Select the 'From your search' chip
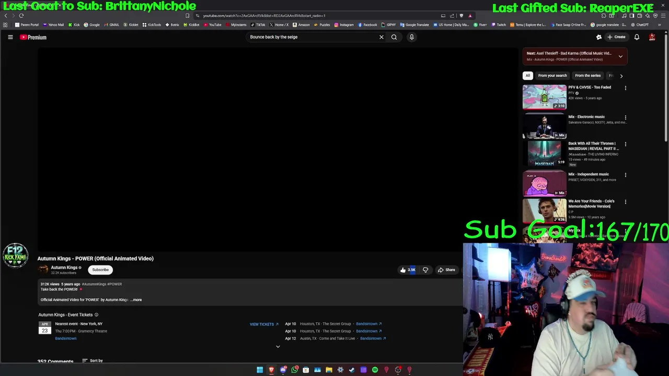The width and height of the screenshot is (669, 376). 552,76
